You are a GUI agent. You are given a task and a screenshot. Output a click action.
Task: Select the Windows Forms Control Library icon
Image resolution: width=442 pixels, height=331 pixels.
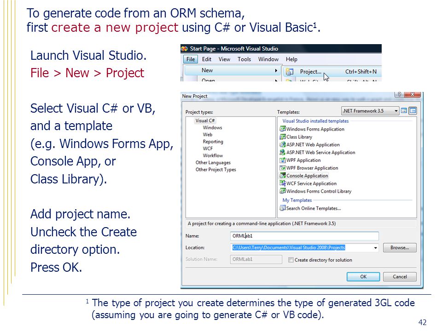click(282, 191)
